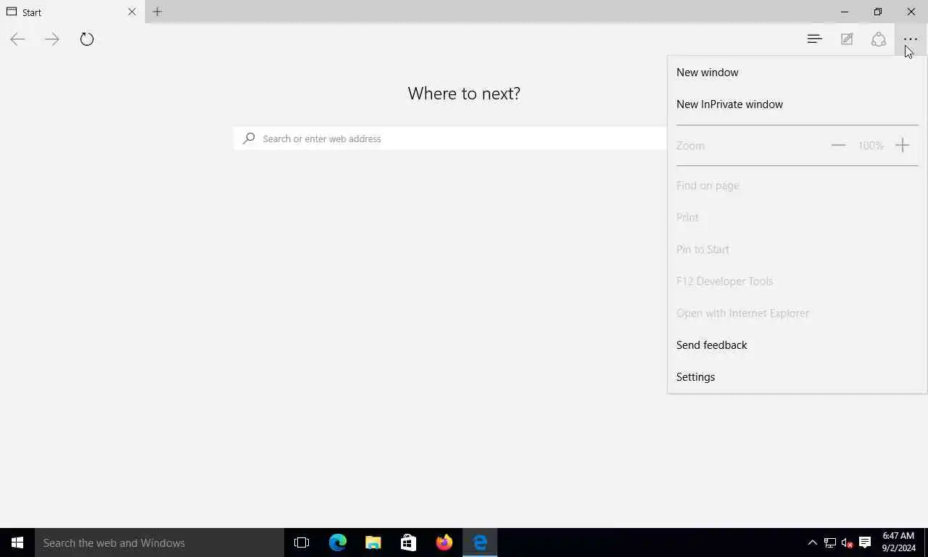Viewport: 928px width, 557px height.
Task: Show hidden tray icons chevron
Action: (x=812, y=542)
